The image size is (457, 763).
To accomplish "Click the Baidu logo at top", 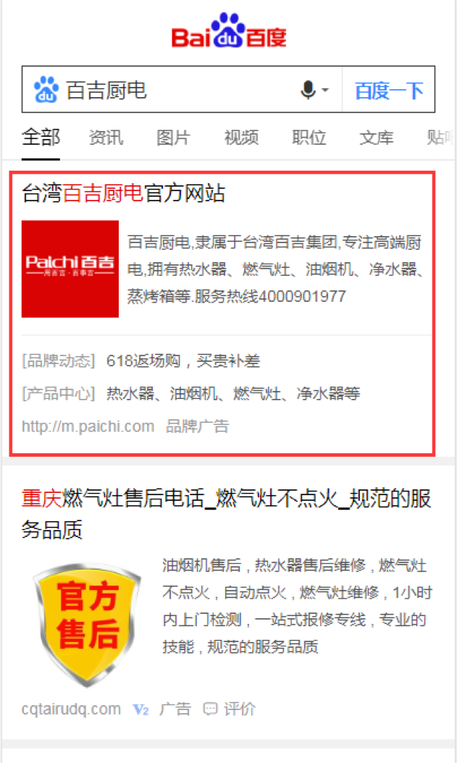I will click(229, 30).
